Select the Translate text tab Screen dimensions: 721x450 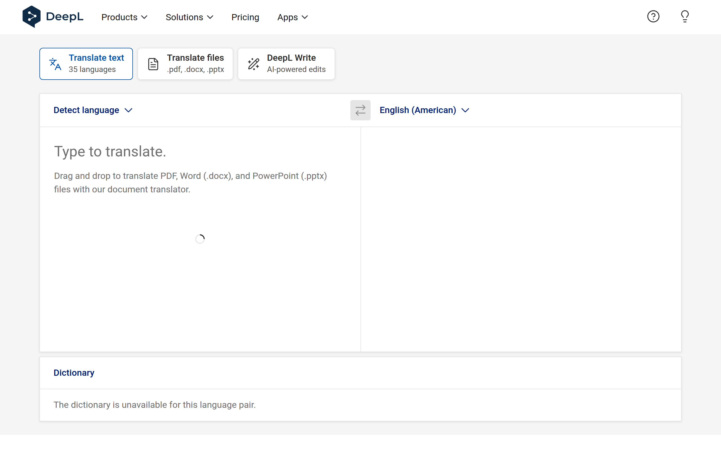coord(86,64)
